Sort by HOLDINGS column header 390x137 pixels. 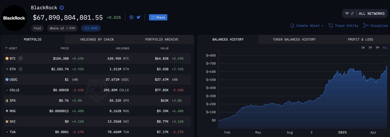click(123, 48)
